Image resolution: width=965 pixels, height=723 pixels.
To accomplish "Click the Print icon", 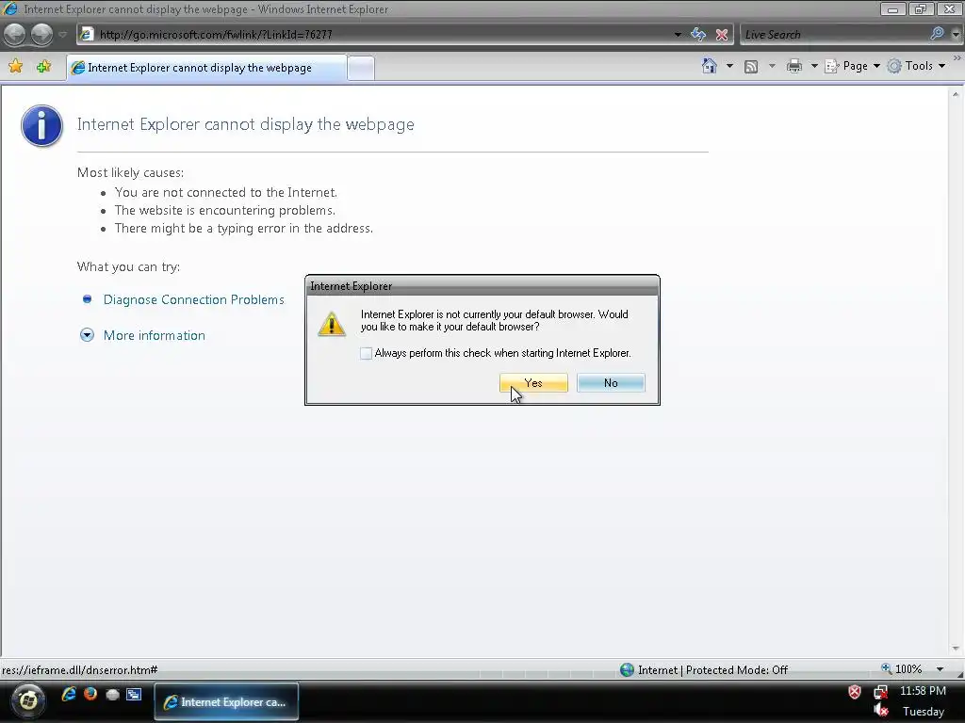I will pos(793,66).
